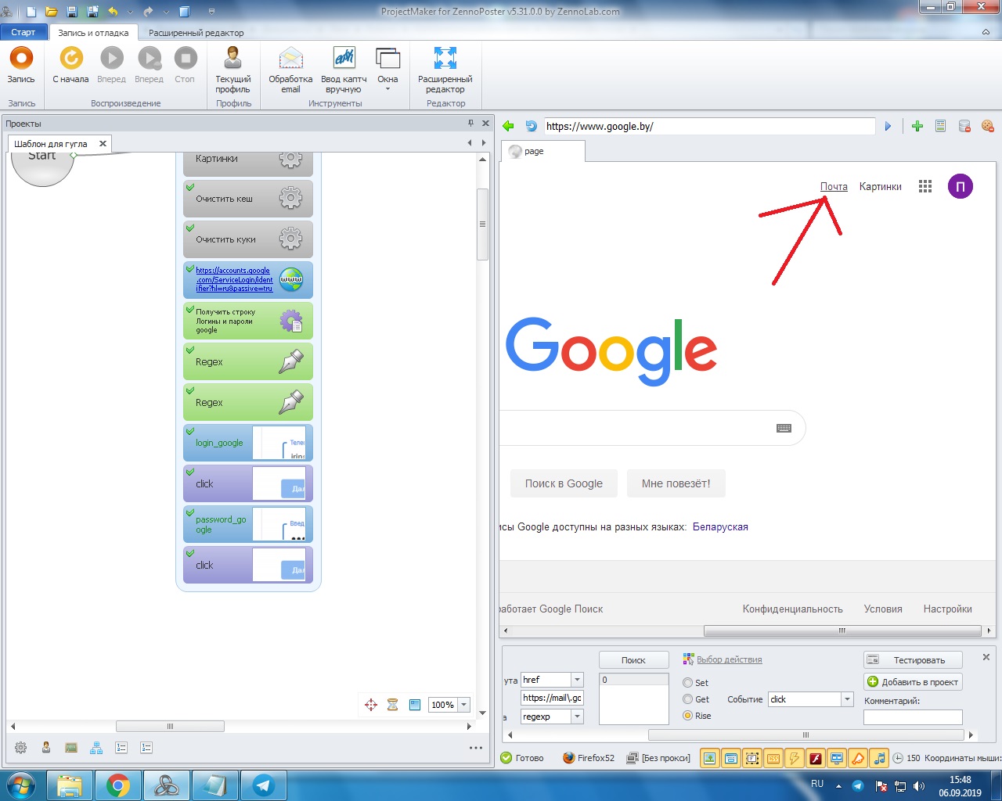This screenshot has height=801, width=1002.
Task: Click the Мне повезёт! button
Action: tap(676, 483)
